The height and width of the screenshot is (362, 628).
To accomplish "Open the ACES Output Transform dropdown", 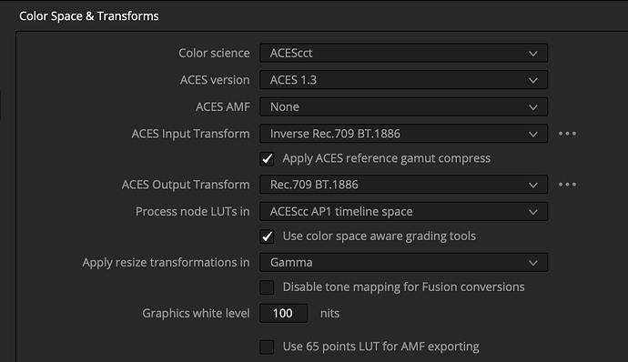I will pos(404,185).
